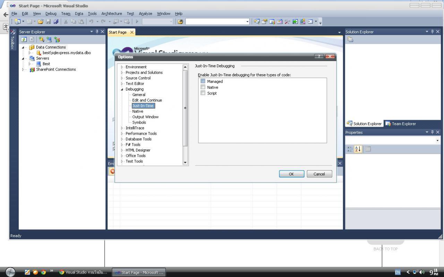
Task: Click the Chrome Visual Studio taskbar button
Action: pyautogui.click(x=83, y=272)
